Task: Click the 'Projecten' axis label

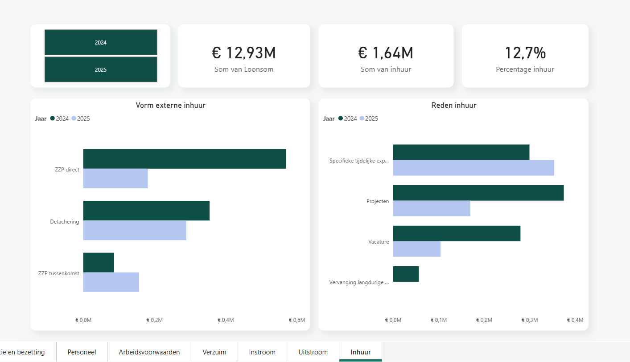Action: (x=378, y=201)
